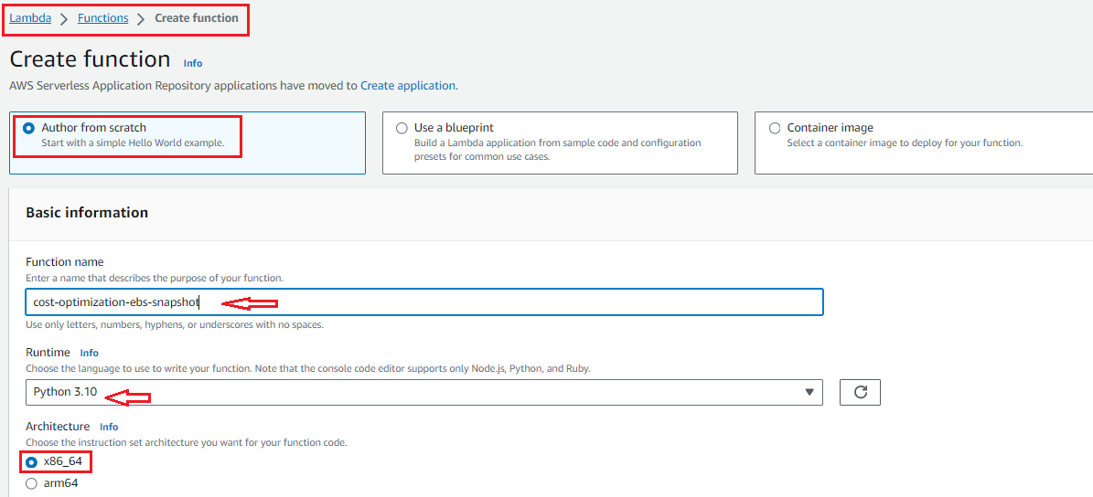Click the Function name input field
This screenshot has height=497, width=1093.
[424, 302]
